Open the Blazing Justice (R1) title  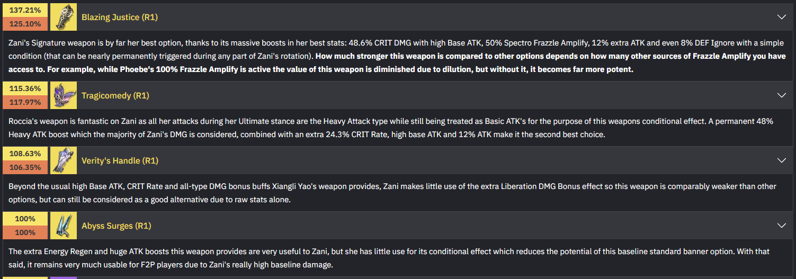point(120,17)
